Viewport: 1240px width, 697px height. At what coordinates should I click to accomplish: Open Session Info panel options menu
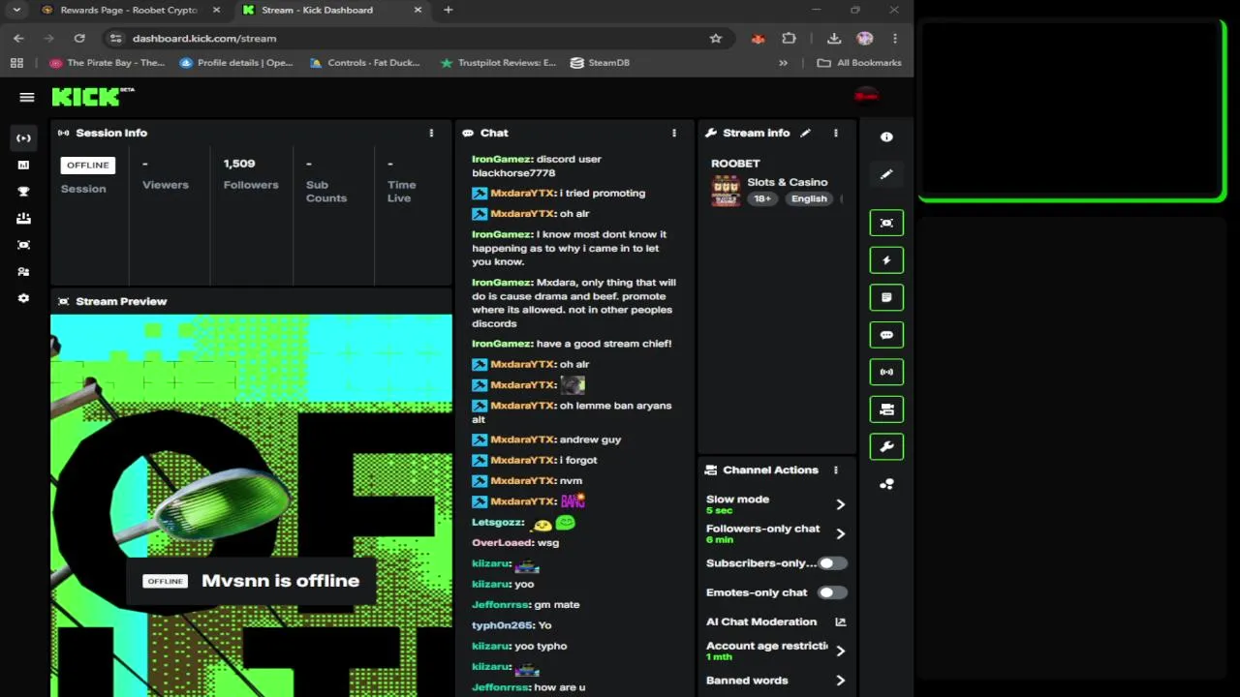tap(431, 133)
